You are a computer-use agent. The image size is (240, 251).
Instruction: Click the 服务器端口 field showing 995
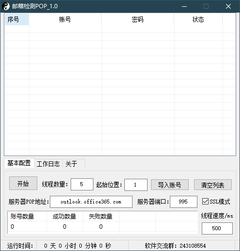click(x=183, y=202)
